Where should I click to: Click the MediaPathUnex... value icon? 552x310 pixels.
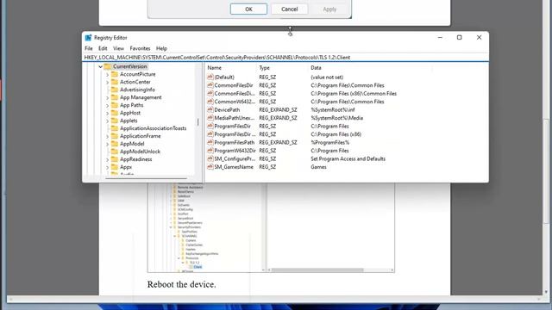pyautogui.click(x=210, y=118)
